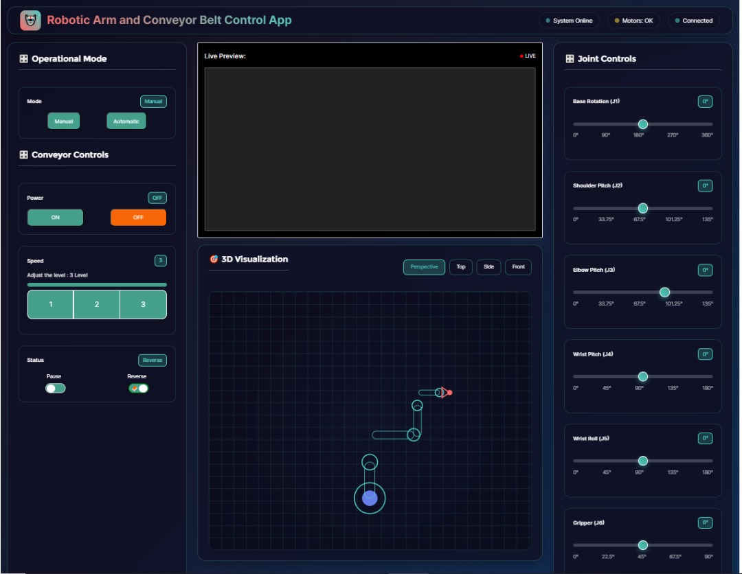Click the Elbow Pitch slider handle

[664, 292]
